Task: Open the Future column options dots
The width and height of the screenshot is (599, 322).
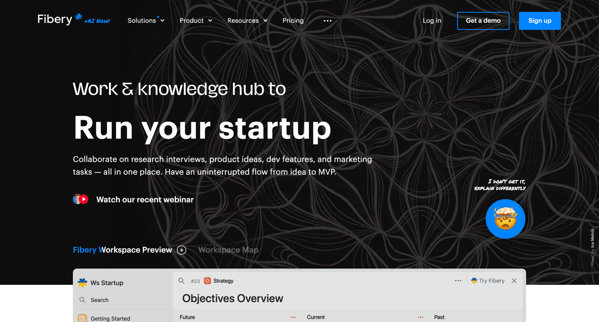Action: click(x=293, y=317)
